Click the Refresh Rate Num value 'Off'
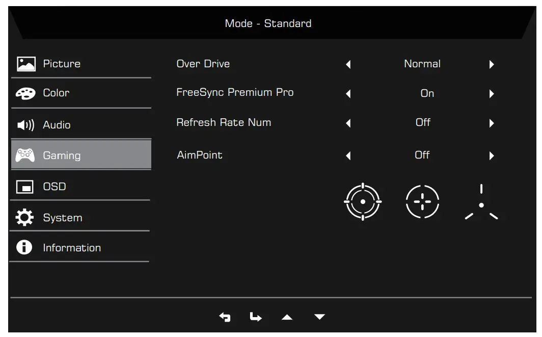Image resolution: width=542 pixels, height=337 pixels. click(423, 122)
